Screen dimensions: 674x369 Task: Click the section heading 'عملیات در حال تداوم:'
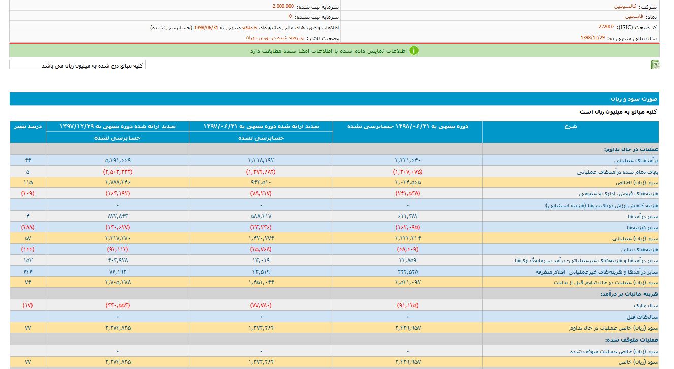tap(631, 149)
